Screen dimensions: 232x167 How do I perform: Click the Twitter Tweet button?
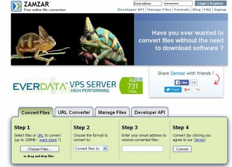173,90
